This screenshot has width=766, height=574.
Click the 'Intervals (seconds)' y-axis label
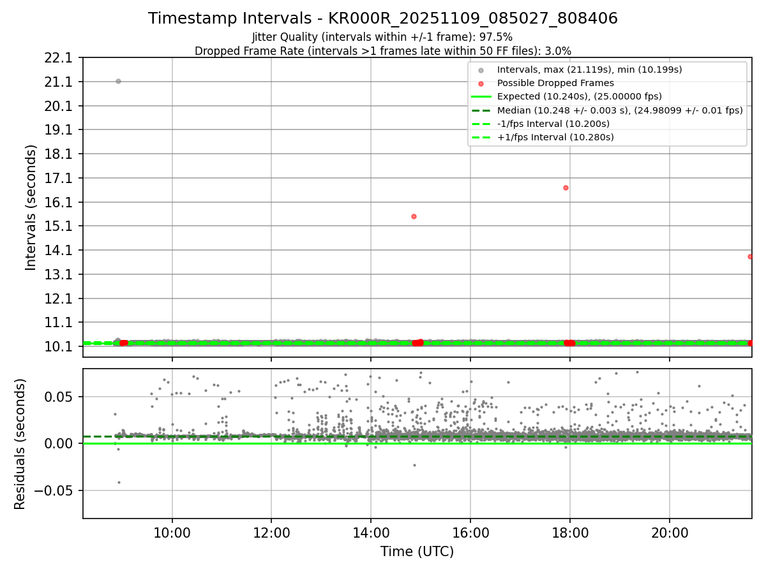tap(31, 207)
